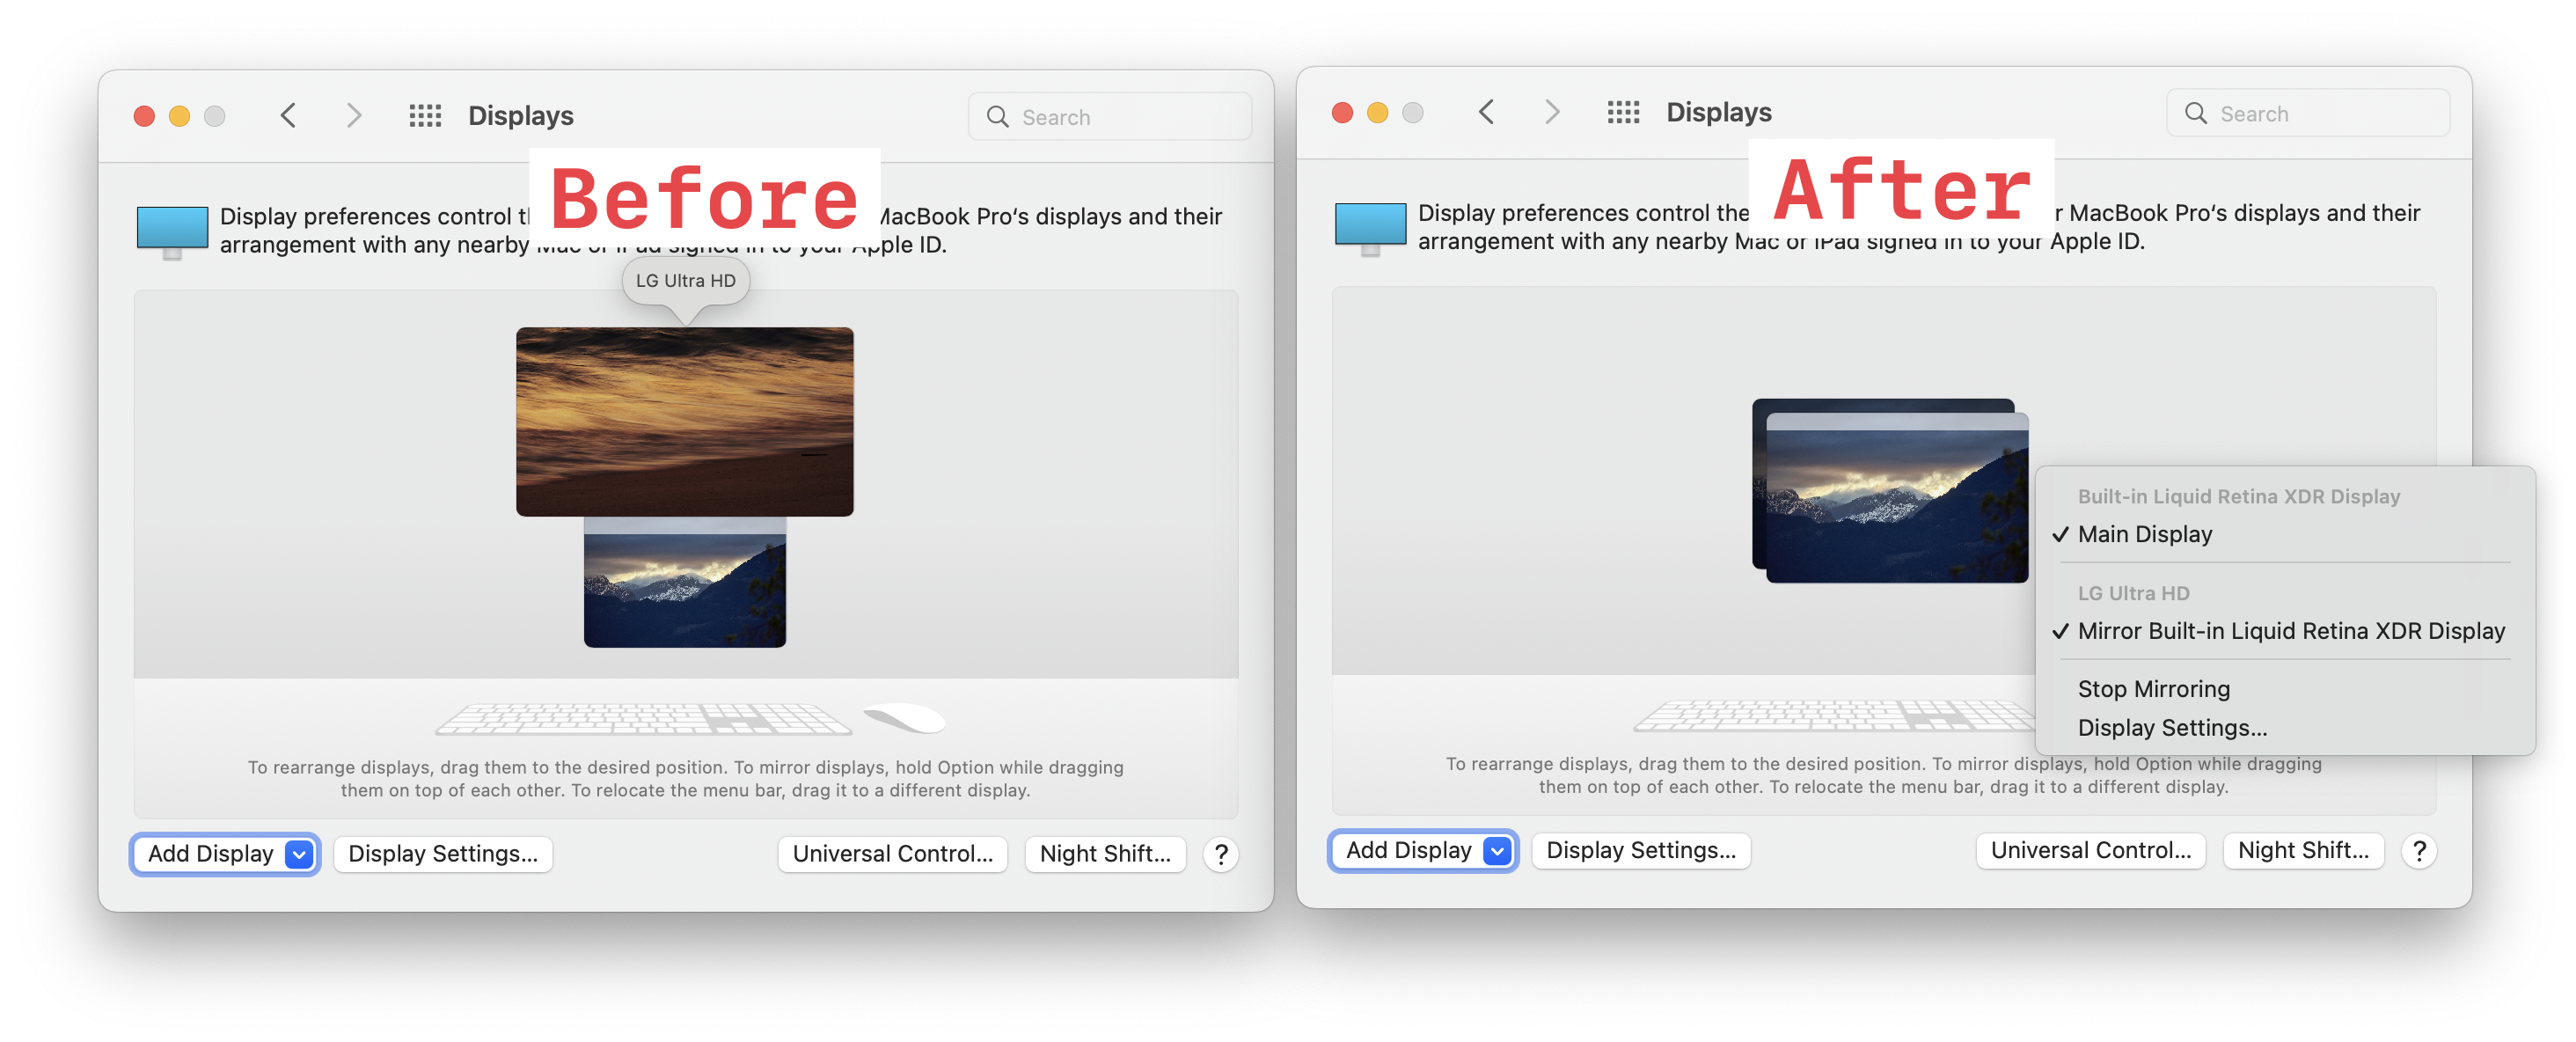2576x1042 pixels.
Task: Click the magnifying glass in the search field
Action: pos(997,116)
